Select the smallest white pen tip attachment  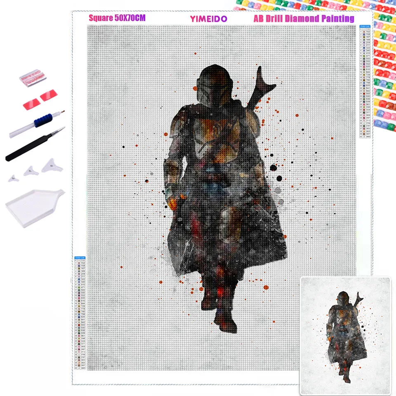click(x=13, y=178)
